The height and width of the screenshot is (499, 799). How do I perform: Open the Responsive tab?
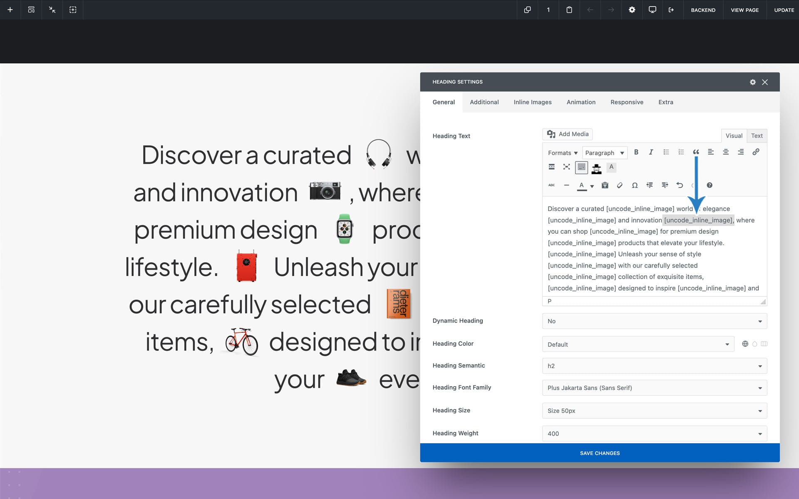coord(626,102)
